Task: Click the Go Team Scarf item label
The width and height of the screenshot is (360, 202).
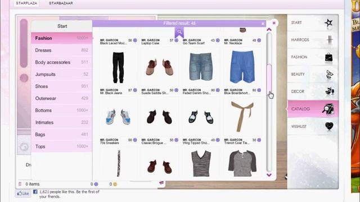Action: (193, 43)
